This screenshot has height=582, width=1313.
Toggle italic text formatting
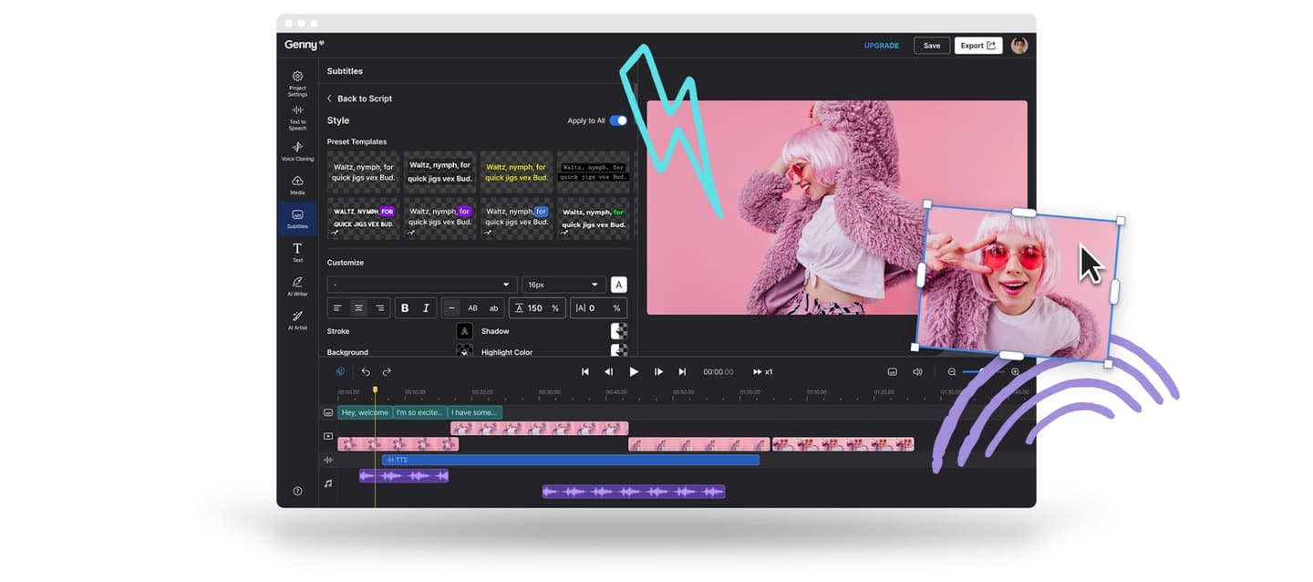pos(424,307)
